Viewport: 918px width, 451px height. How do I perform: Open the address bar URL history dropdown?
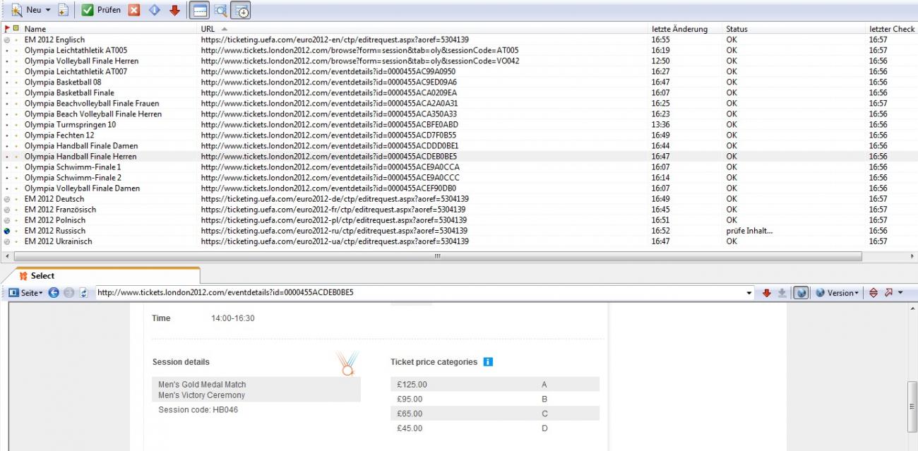coord(749,293)
